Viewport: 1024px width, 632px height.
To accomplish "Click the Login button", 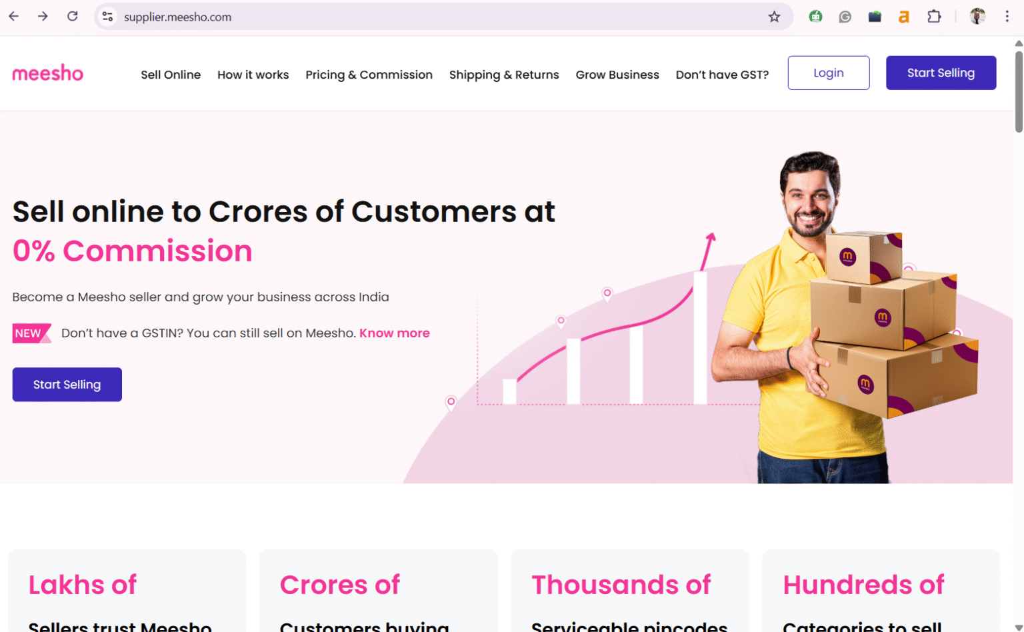I will (829, 73).
